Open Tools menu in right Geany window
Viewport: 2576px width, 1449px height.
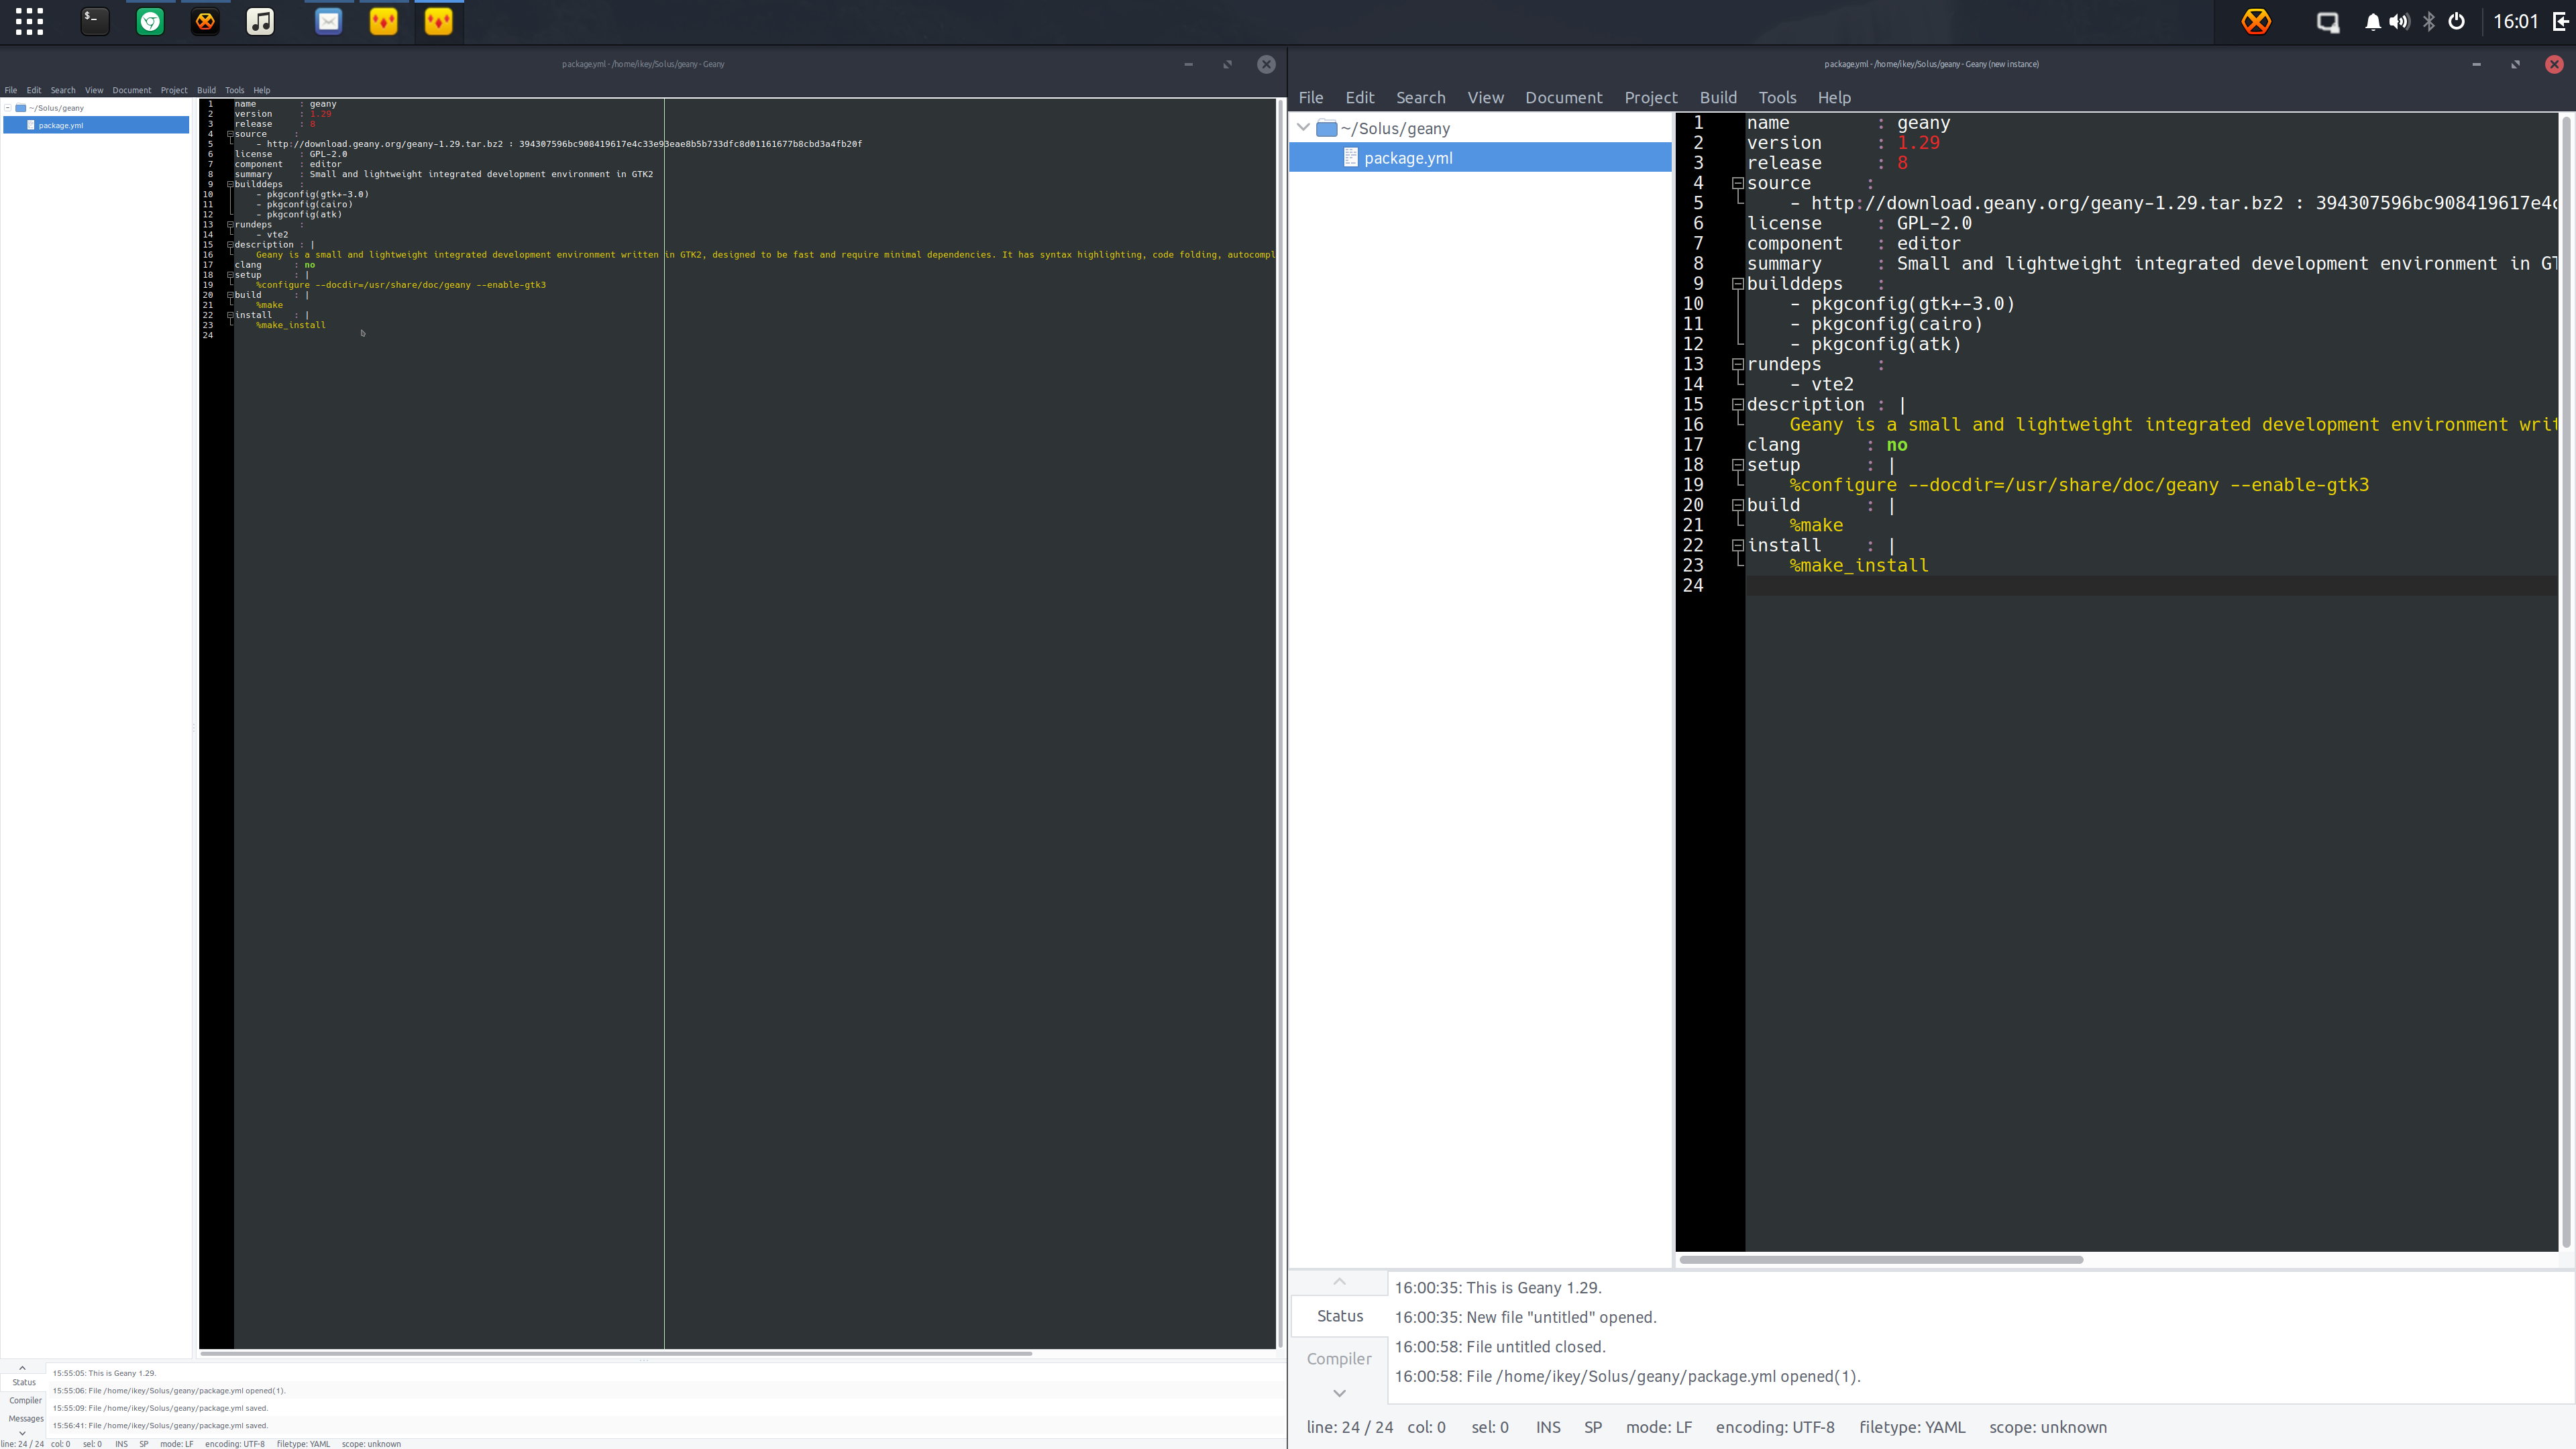point(1777,97)
